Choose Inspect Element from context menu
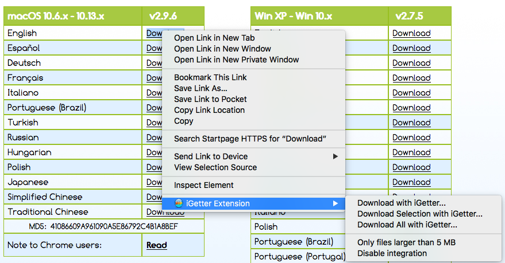Image resolution: width=505 pixels, height=263 pixels. click(x=203, y=185)
